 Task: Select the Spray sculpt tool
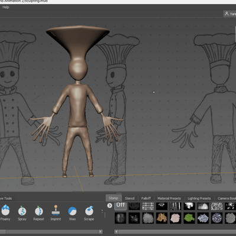pos(22,213)
